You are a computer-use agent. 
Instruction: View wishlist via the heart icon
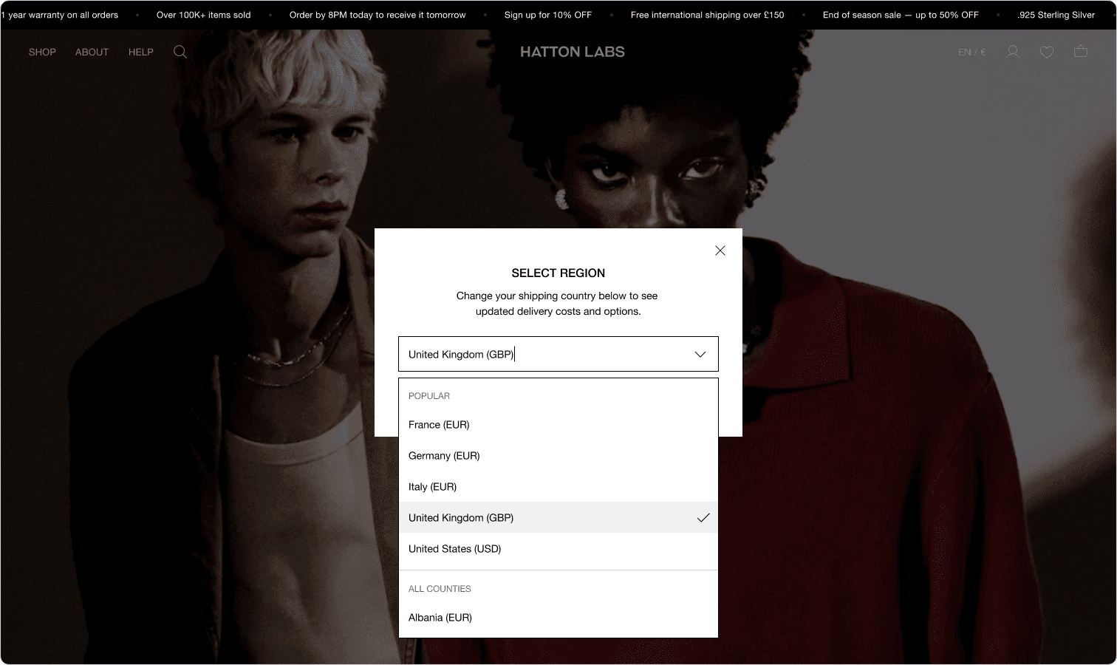coord(1047,52)
